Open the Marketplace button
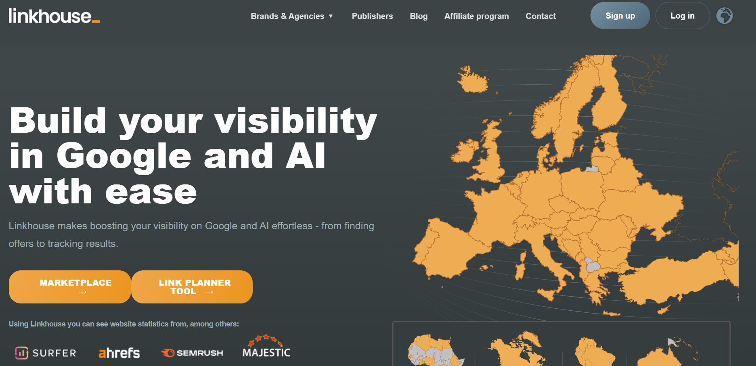This screenshot has width=756, height=366. click(x=70, y=287)
